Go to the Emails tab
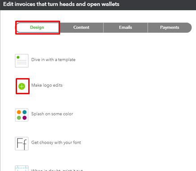 pos(126,27)
